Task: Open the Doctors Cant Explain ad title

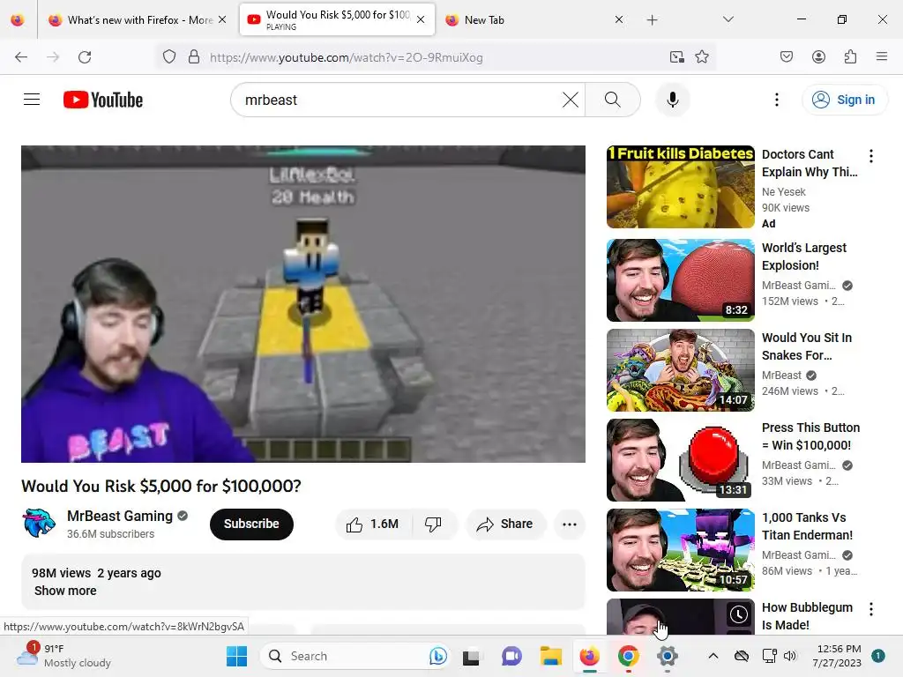Action: [810, 163]
